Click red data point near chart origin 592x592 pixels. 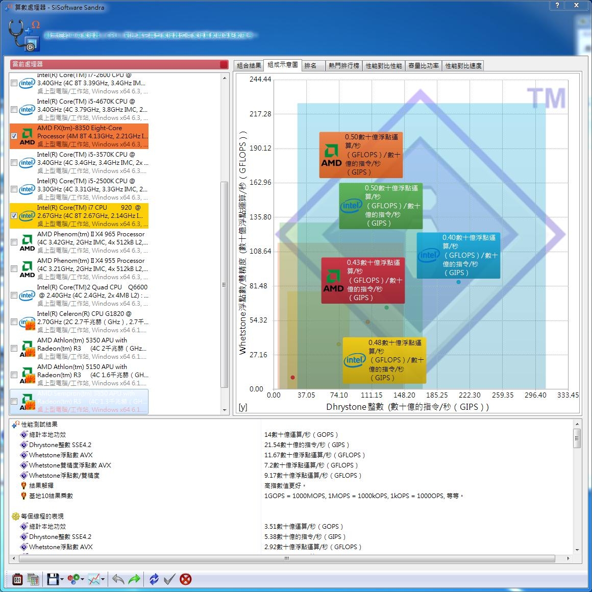(292, 378)
